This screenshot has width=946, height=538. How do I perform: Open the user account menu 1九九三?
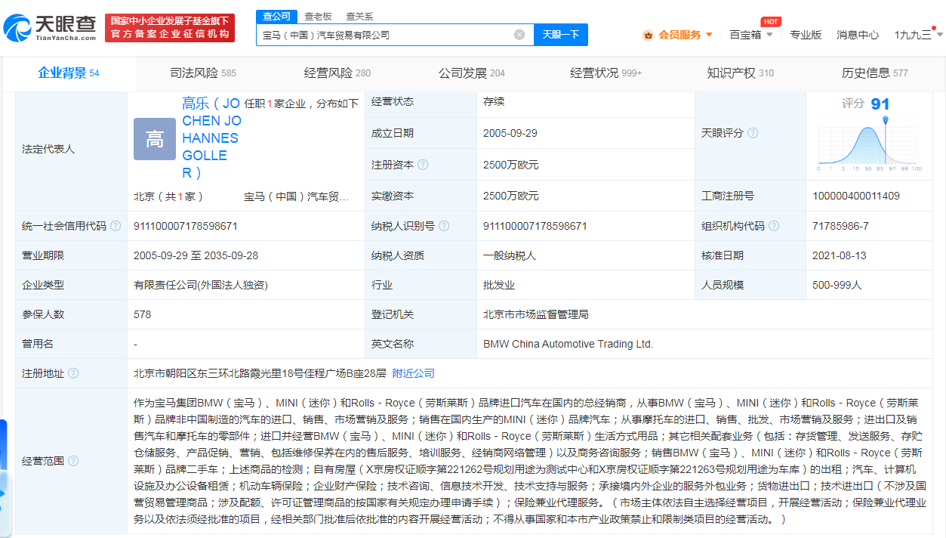click(918, 35)
